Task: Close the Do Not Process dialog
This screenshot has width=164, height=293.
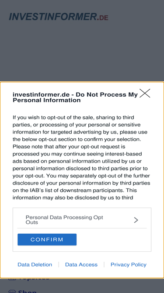Action: (145, 93)
